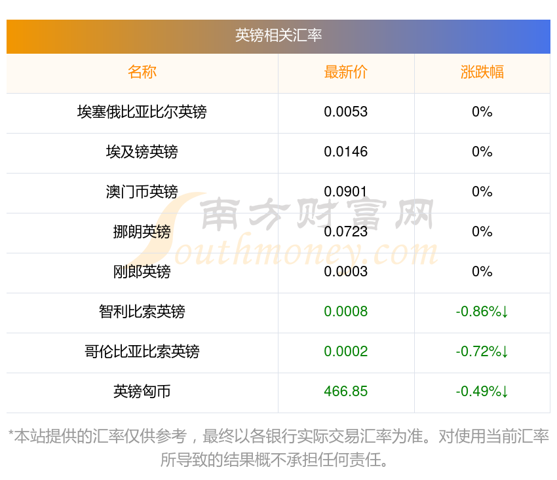Click price 0.0146

point(345,152)
